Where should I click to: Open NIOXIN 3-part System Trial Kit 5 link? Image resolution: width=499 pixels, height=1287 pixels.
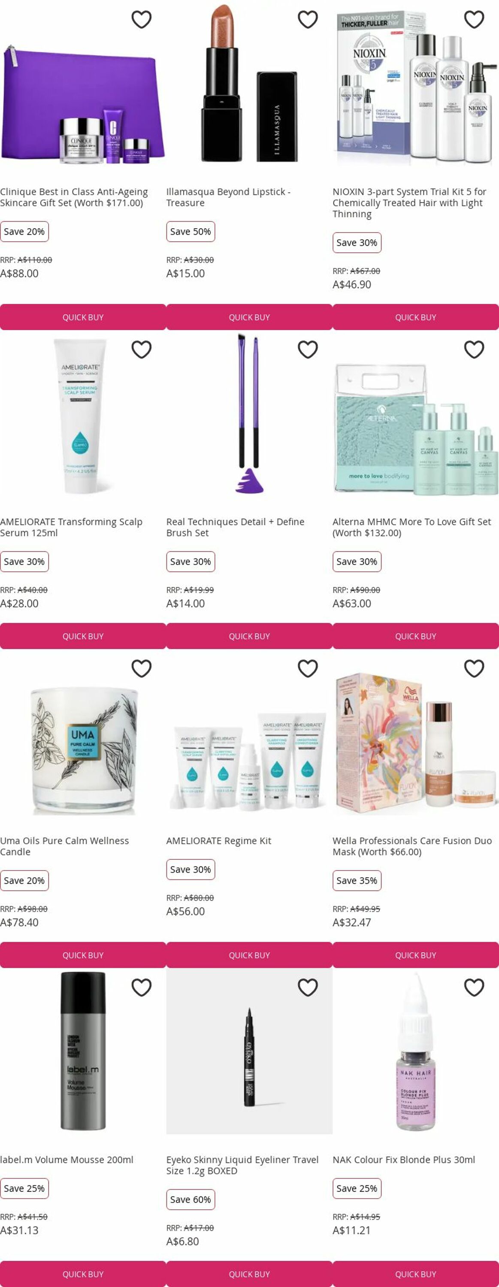410,203
